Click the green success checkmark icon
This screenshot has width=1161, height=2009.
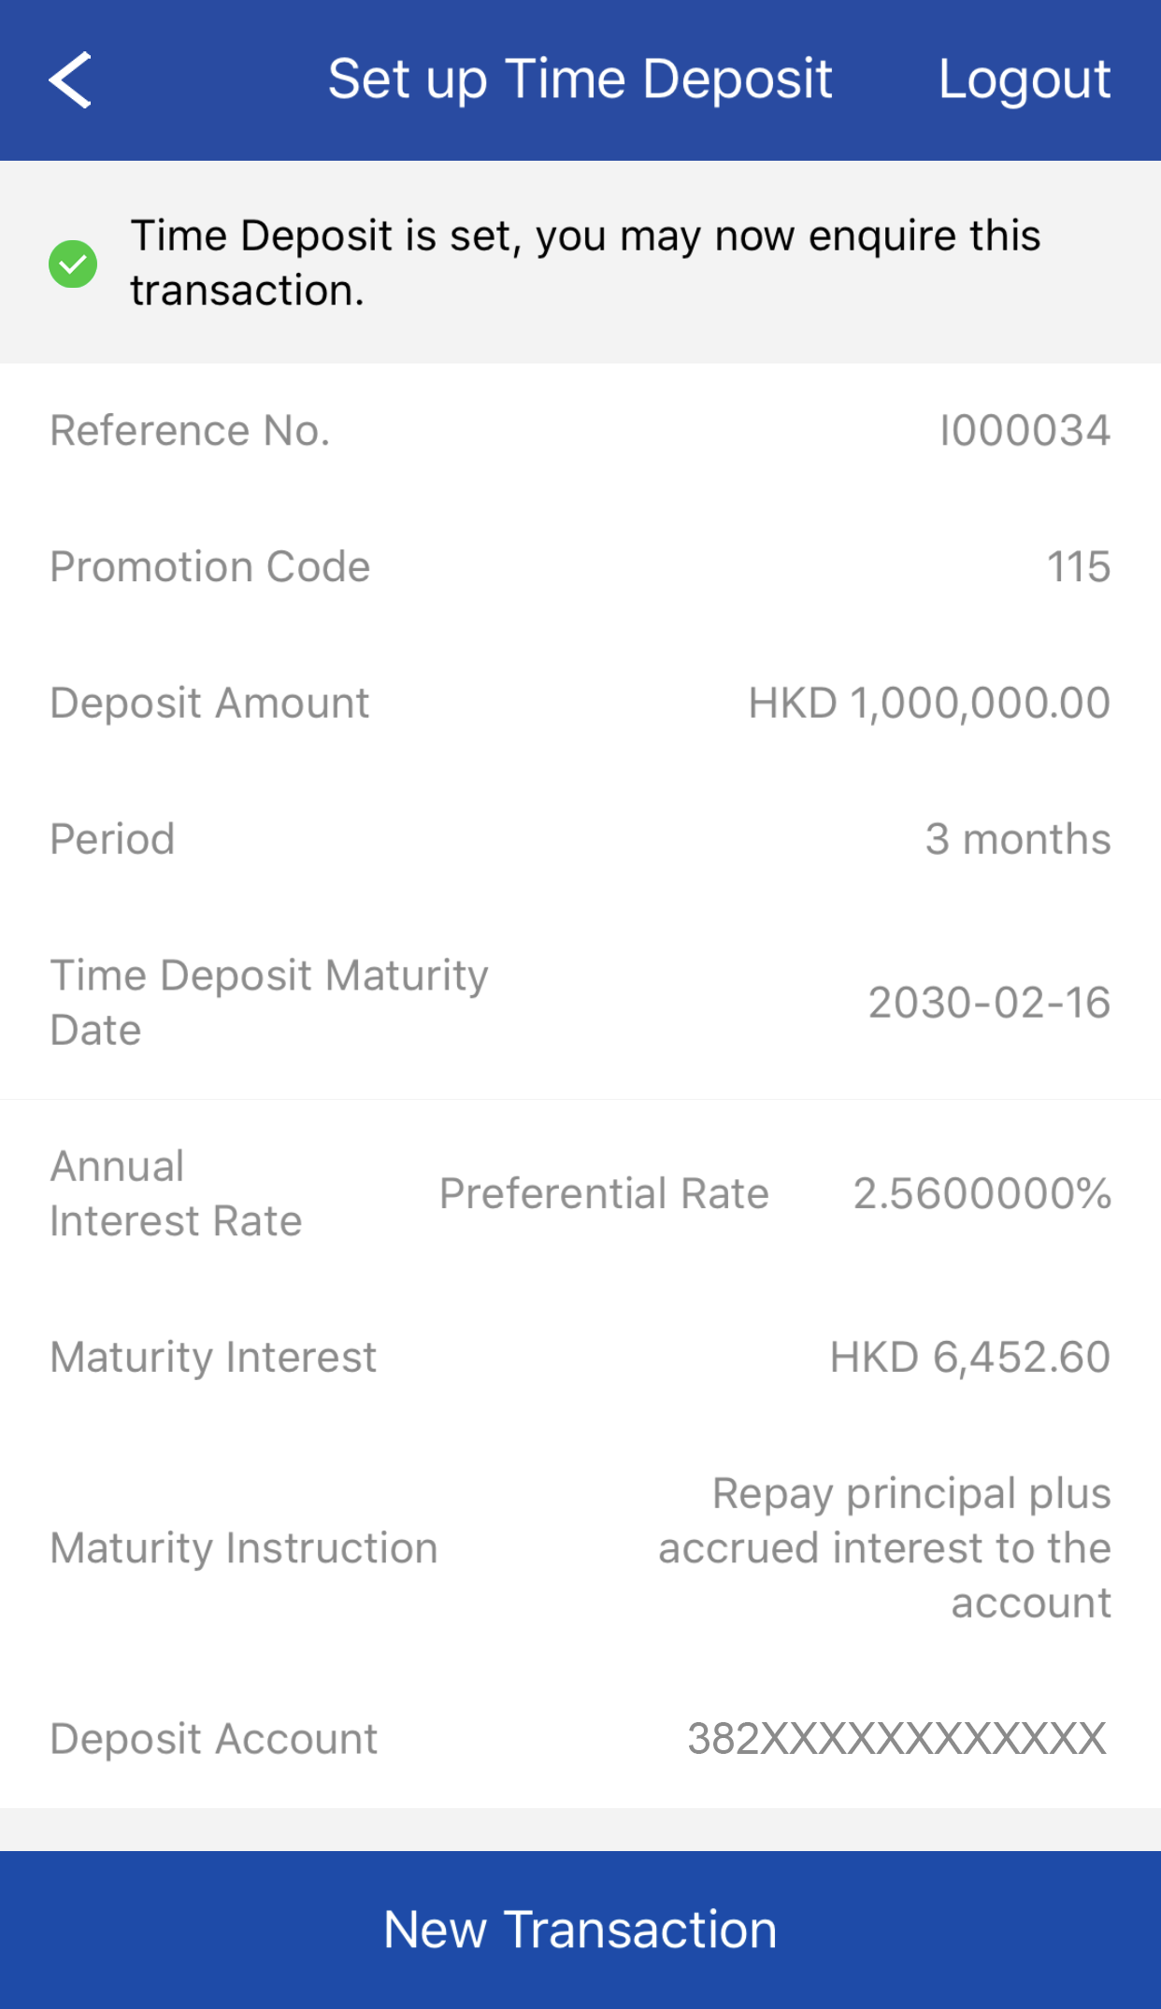[x=73, y=264]
